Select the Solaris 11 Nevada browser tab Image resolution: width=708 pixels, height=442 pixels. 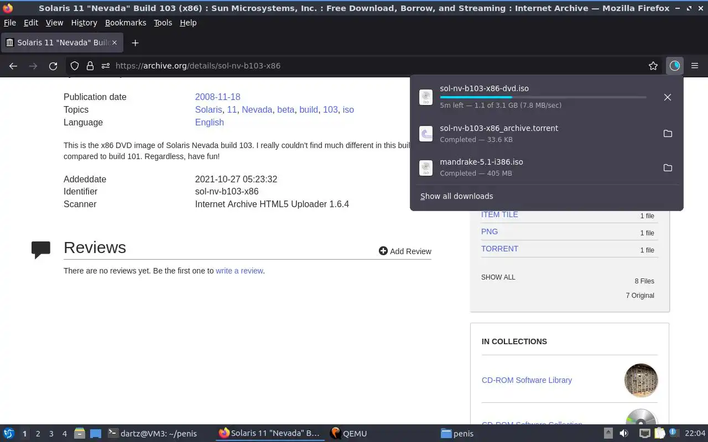point(62,43)
